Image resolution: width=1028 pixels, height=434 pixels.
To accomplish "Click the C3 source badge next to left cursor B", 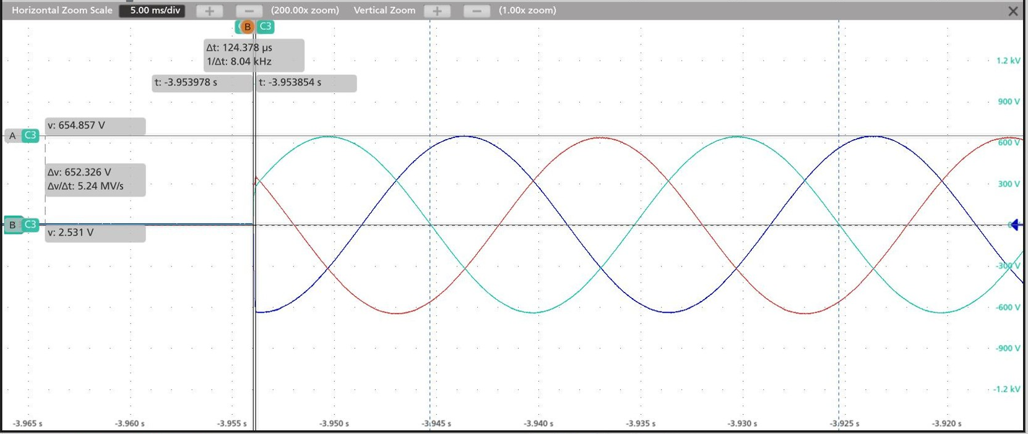I will 30,224.
